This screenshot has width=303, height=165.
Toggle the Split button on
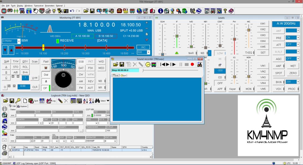tap(7, 61)
